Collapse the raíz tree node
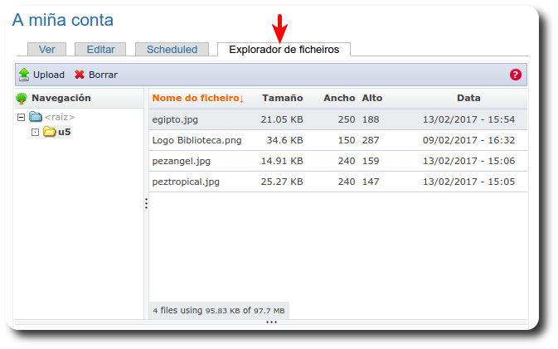Viewport: 558px width, 349px height. tap(21, 117)
